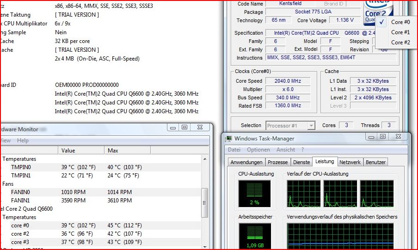Click the Value column header

point(81,150)
